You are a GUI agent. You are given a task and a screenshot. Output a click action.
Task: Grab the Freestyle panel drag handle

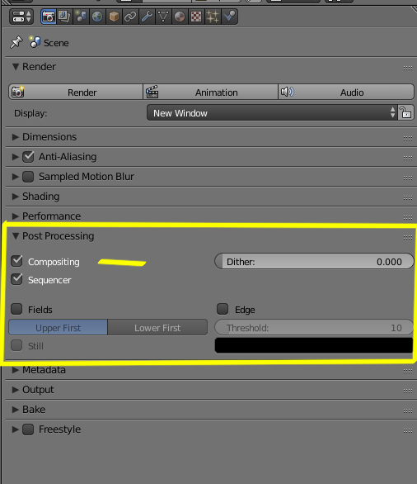(408, 431)
